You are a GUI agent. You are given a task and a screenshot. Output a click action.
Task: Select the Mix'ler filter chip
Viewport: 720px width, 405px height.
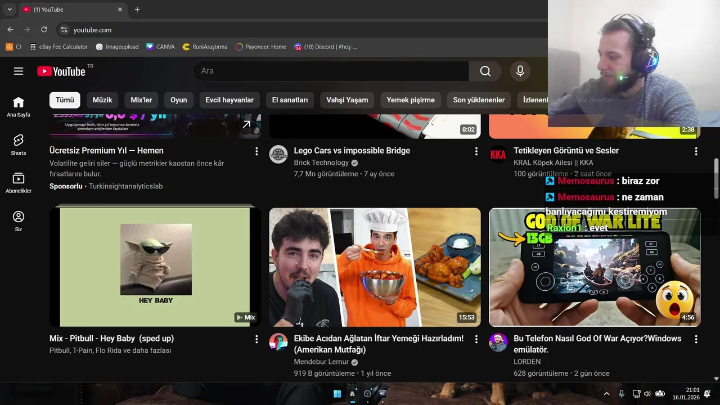pos(141,100)
